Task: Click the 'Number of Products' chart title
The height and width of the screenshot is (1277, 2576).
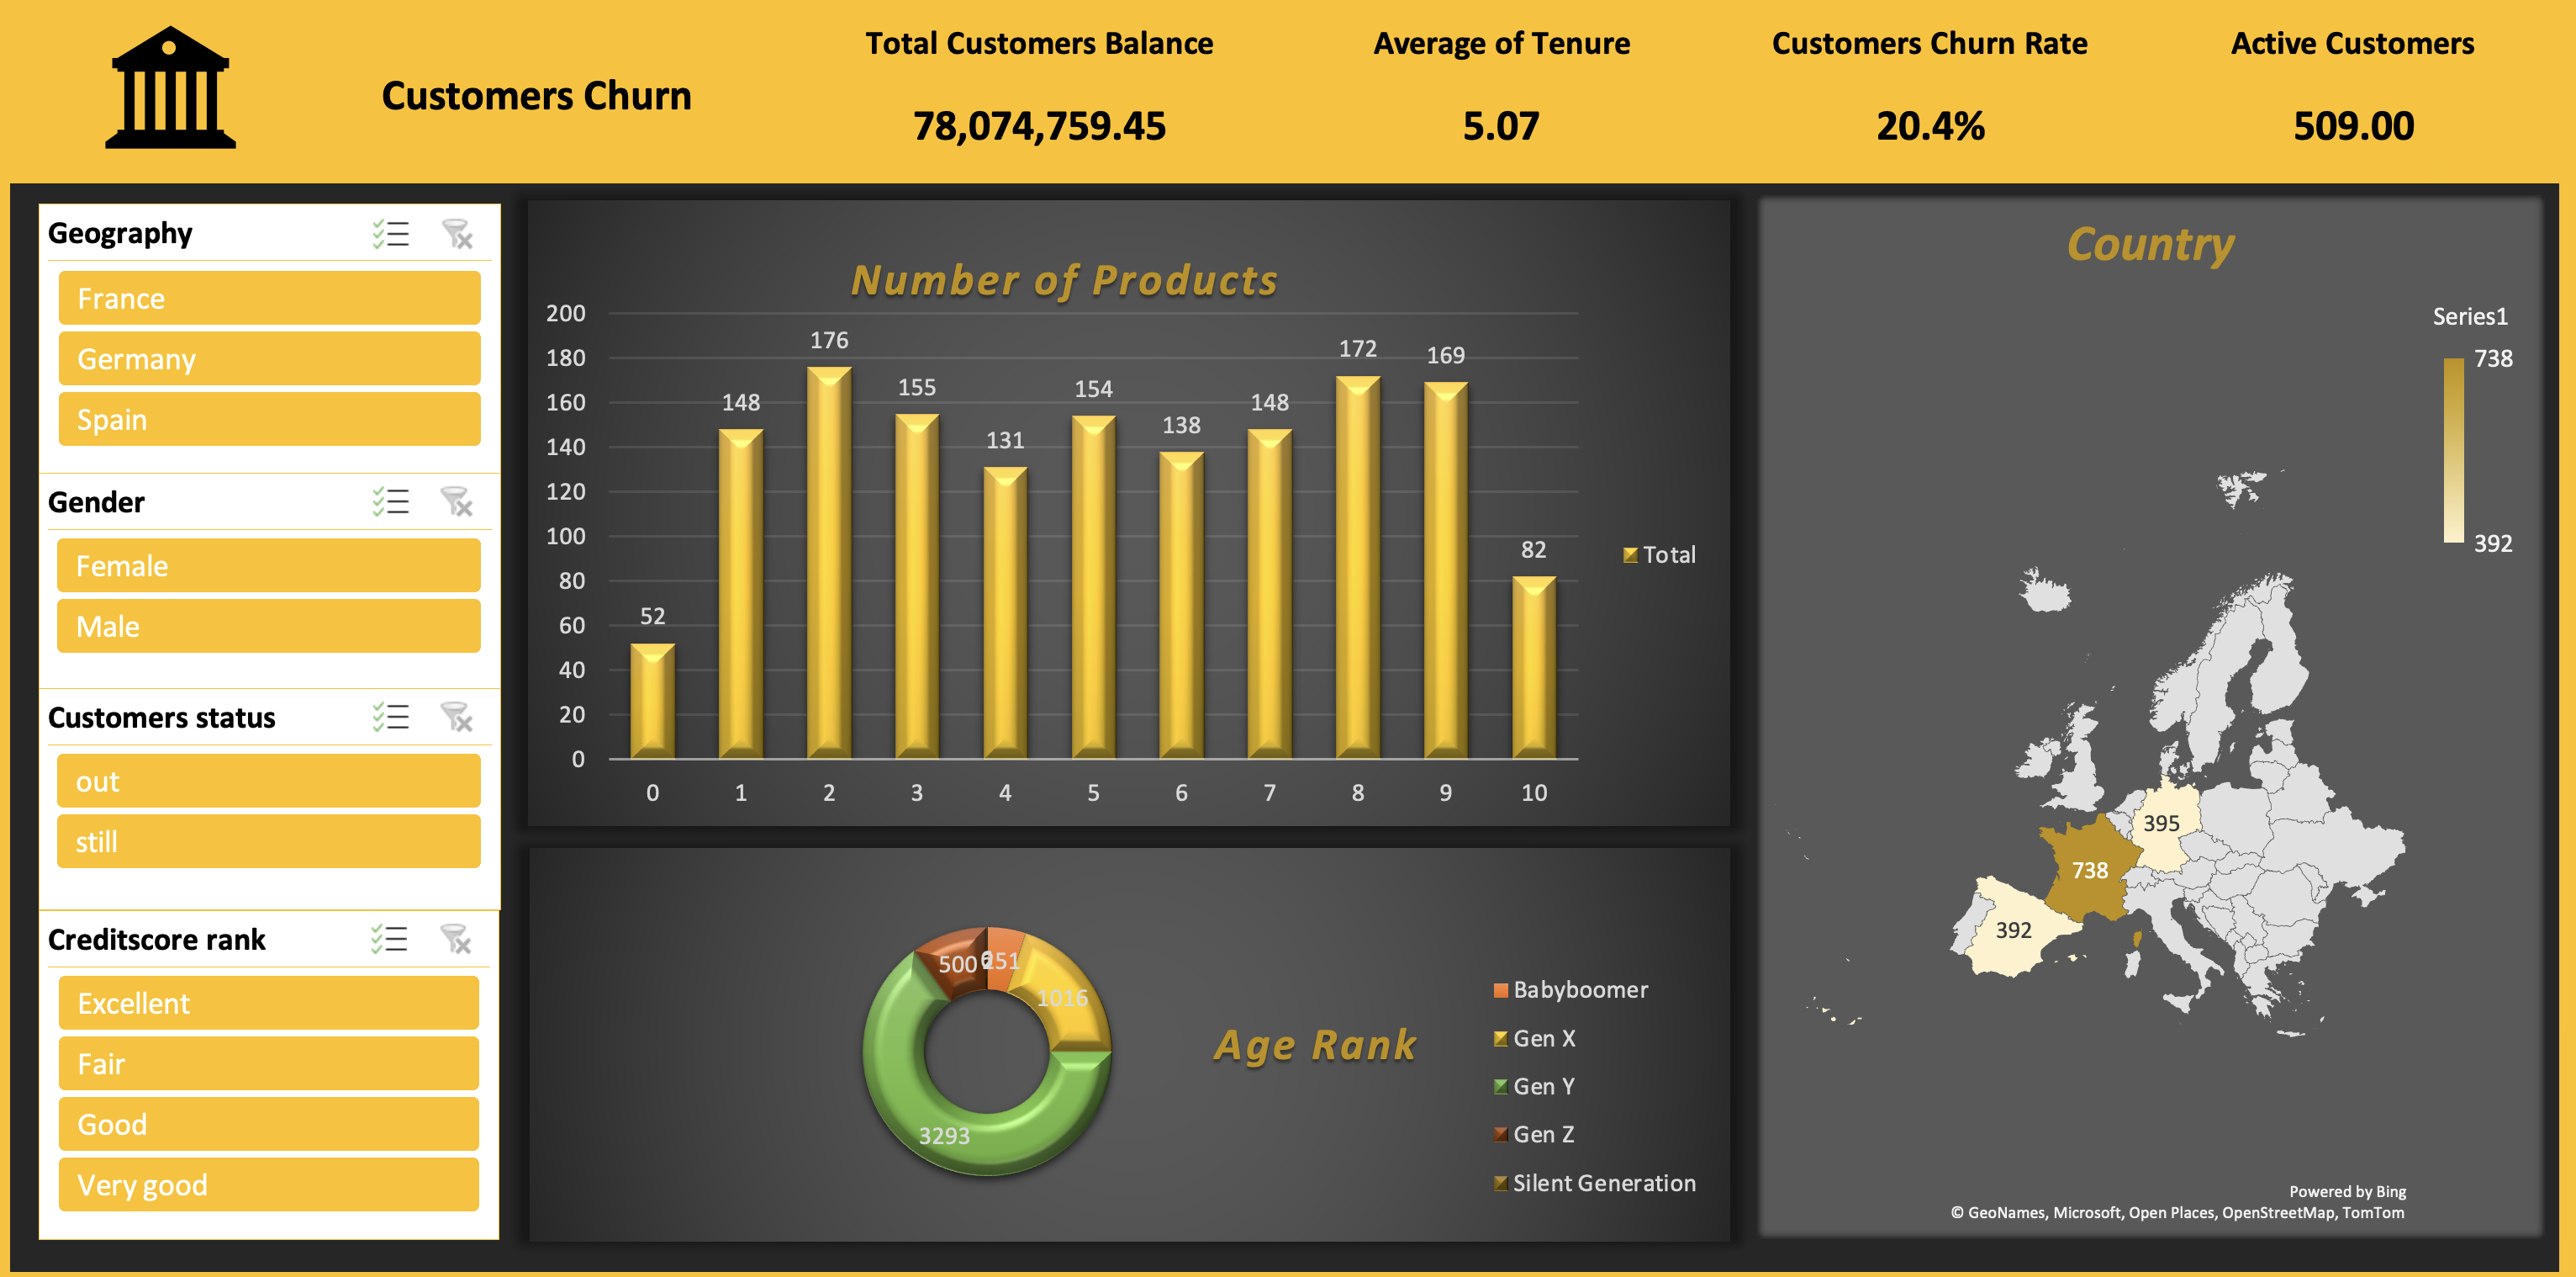Action: (x=1064, y=280)
